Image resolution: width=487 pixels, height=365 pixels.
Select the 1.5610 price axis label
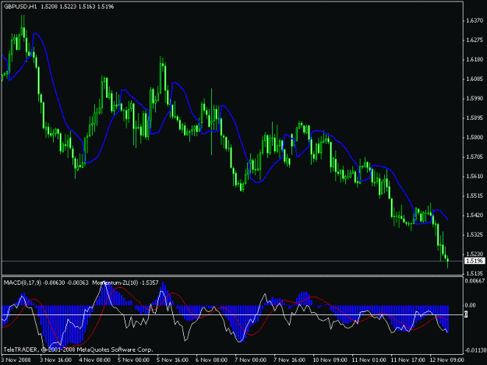475,177
